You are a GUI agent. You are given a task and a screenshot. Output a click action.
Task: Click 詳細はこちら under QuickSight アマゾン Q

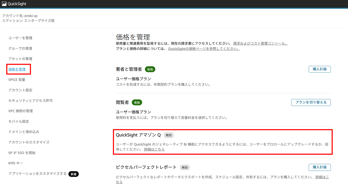click(154, 149)
